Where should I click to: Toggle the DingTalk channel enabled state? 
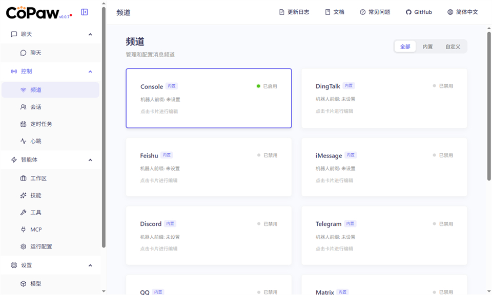click(x=444, y=86)
